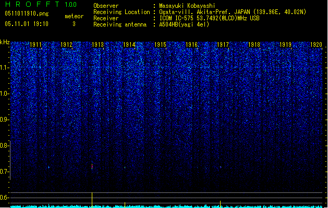Select the version number 1.0.0
This screenshot has width=328, height=208.
(x=70, y=4)
